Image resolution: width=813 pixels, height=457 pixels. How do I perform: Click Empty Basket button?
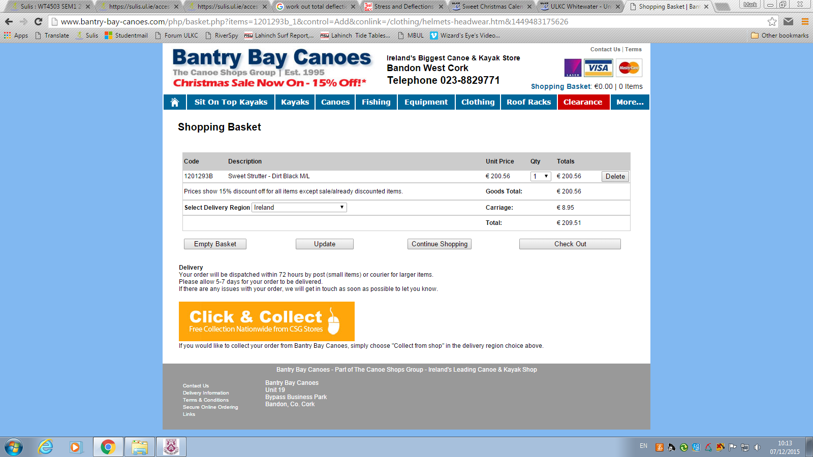(x=215, y=244)
